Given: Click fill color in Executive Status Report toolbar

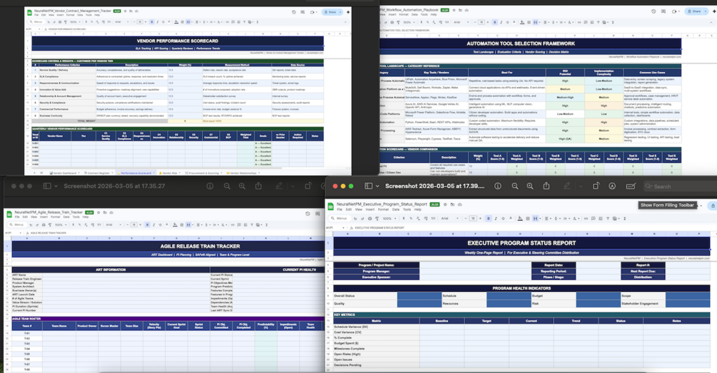Looking at the screenshot, I should coord(520,219).
